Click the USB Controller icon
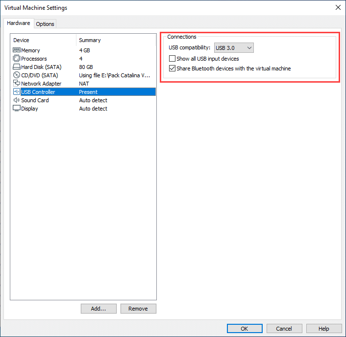 tap(17, 91)
